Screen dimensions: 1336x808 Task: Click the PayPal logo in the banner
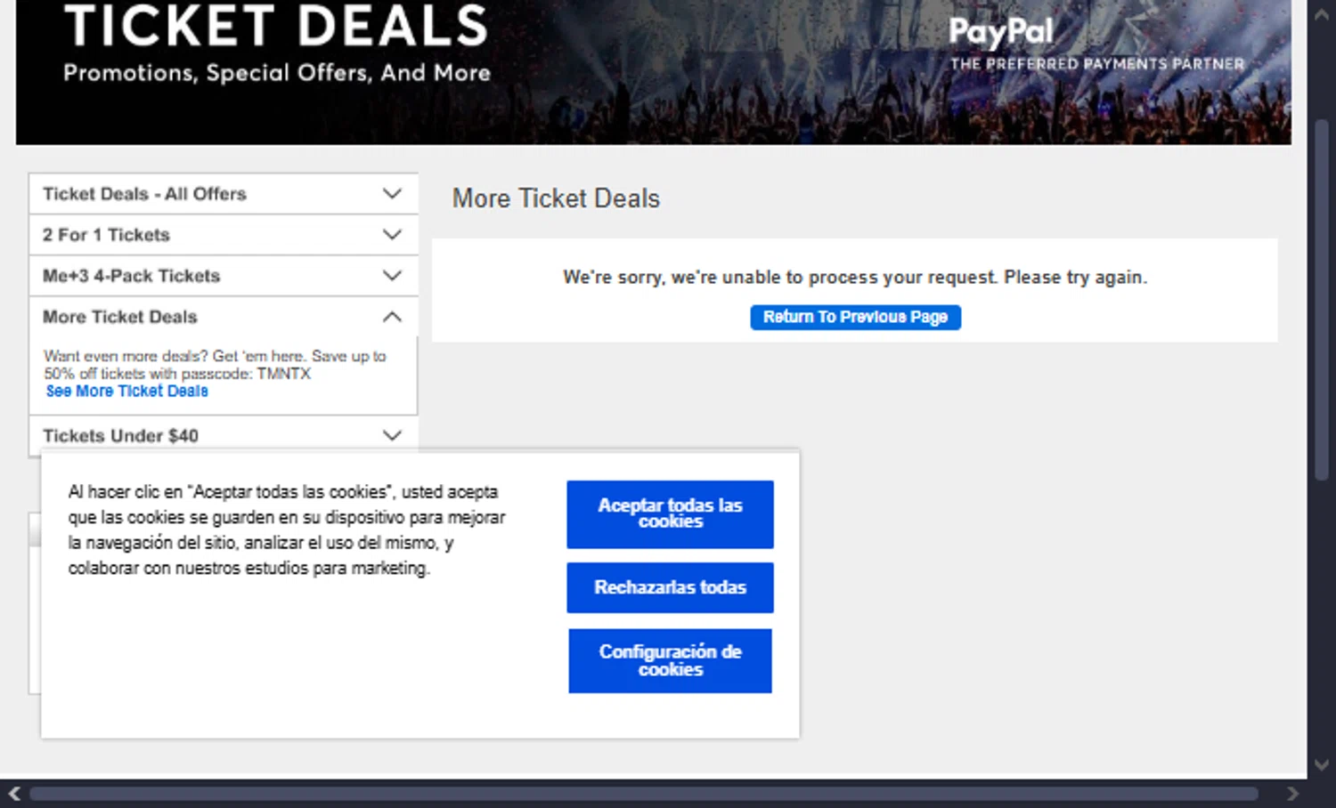click(1001, 32)
